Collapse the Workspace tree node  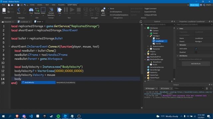[x=145, y=28]
